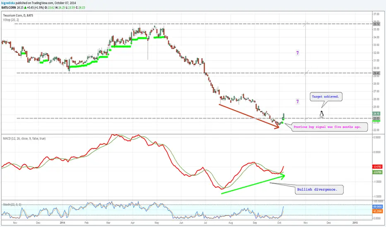Screen dimensions: 386x227
Task: Click the 24.15 current price label
Action: [x=376, y=113]
